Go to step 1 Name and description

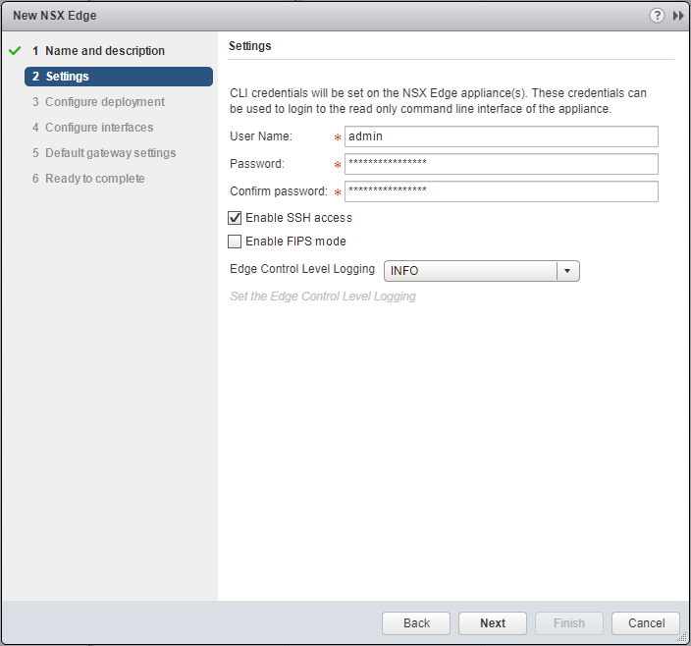pos(104,51)
